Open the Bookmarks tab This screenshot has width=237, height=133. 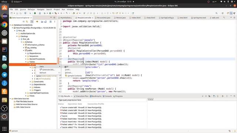click(x=96, y=96)
